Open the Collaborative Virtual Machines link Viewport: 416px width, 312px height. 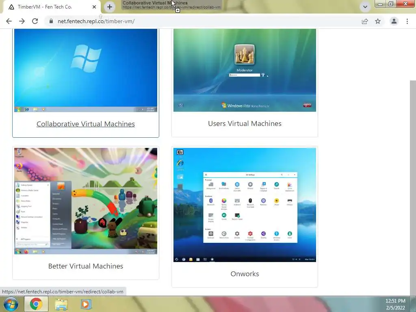(x=86, y=124)
